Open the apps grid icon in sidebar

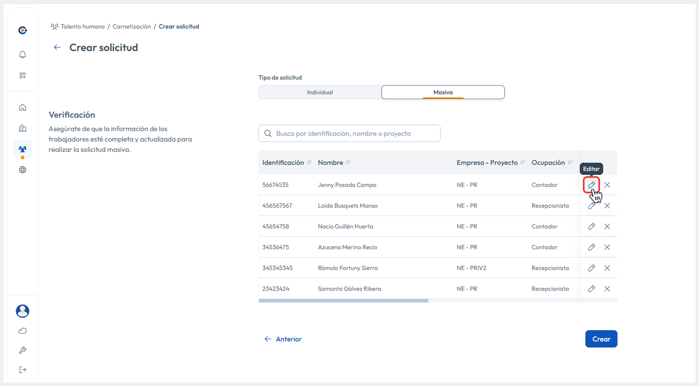(x=23, y=75)
